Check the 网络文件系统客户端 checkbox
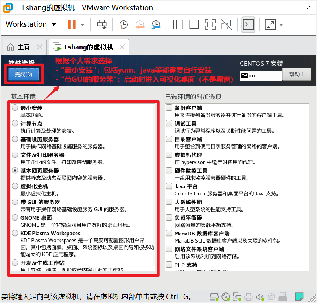The width and height of the screenshot is (317, 303). [x=169, y=249]
